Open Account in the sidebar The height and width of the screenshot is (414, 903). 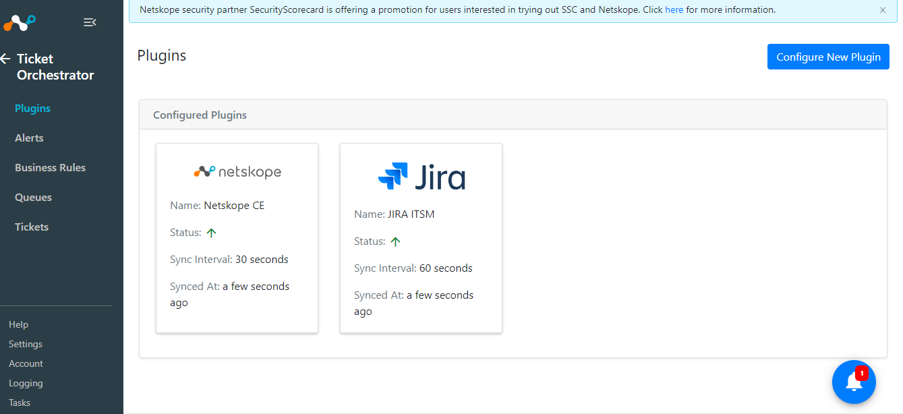[26, 363]
